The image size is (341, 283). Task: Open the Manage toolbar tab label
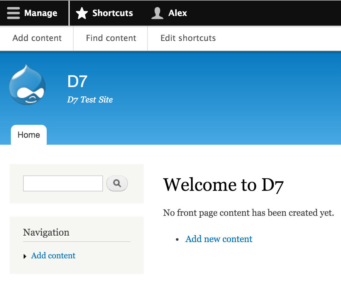click(x=41, y=13)
